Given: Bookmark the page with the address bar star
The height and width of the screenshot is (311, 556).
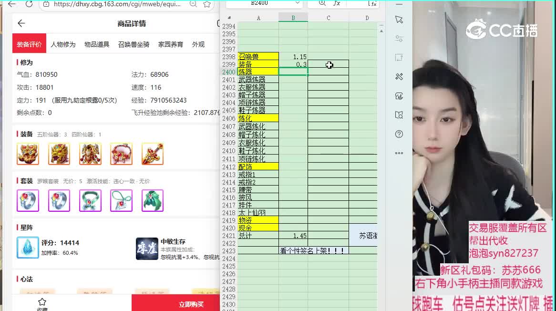Looking at the screenshot, I should click(x=207, y=4).
